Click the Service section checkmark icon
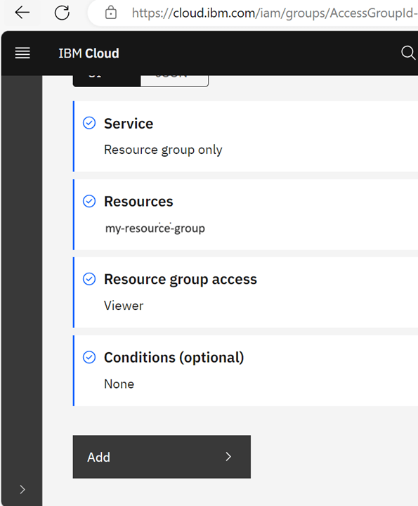418x506 pixels. [x=89, y=123]
